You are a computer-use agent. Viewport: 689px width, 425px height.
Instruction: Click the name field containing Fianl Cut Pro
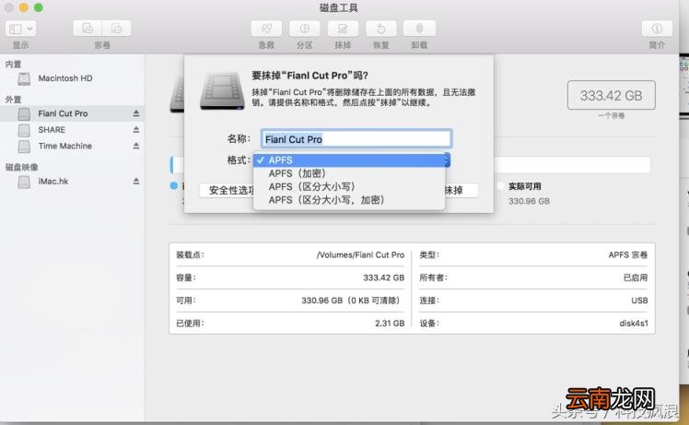point(356,139)
